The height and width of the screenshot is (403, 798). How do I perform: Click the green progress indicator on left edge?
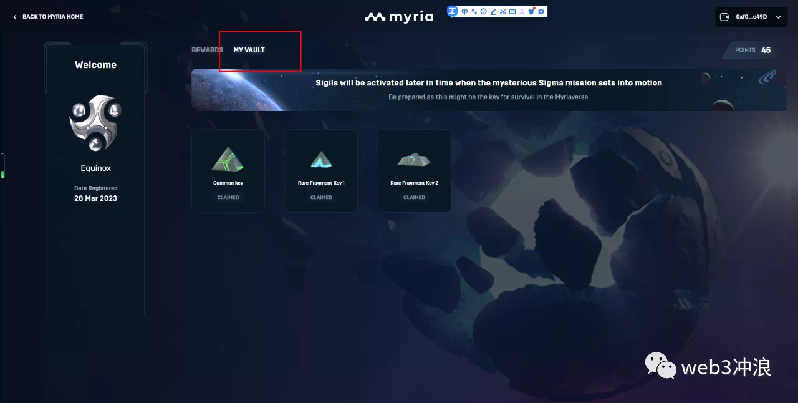click(2, 166)
